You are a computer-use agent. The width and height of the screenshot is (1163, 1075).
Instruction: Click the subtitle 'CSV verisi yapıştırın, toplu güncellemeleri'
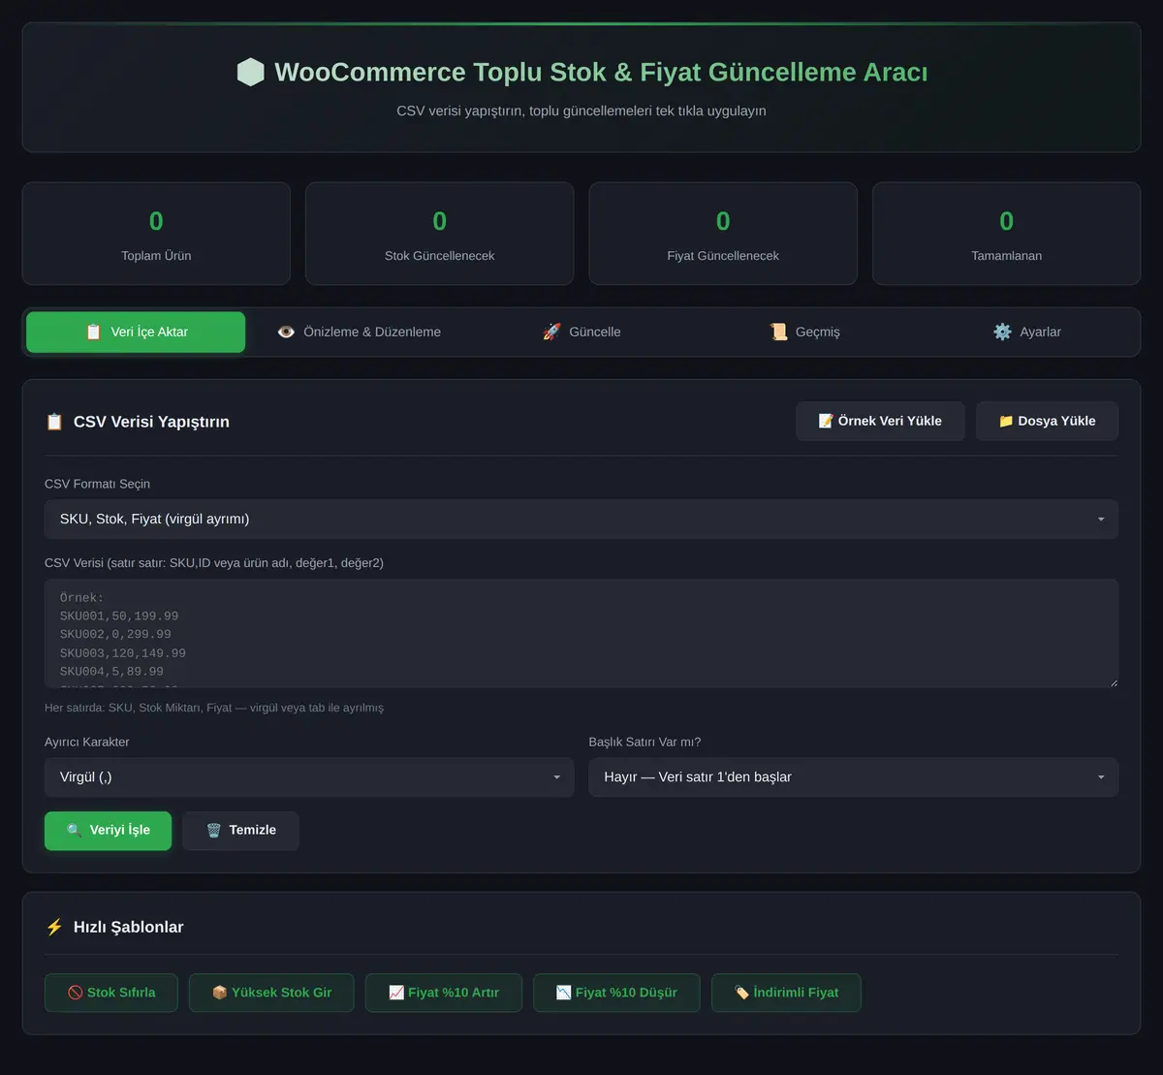click(x=581, y=111)
